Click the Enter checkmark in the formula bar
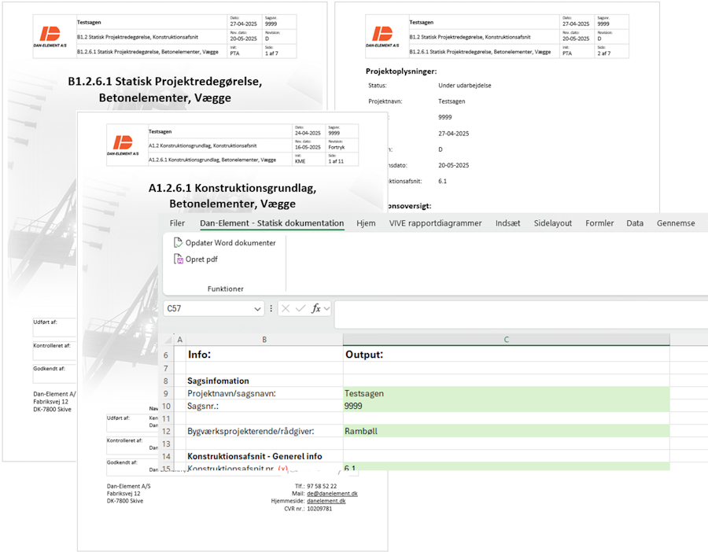 coord(301,308)
